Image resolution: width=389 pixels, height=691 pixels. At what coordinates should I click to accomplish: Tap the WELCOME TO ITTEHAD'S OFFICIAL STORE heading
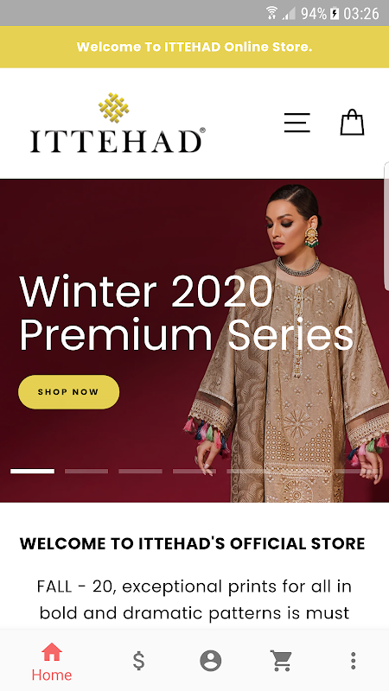[x=192, y=544]
